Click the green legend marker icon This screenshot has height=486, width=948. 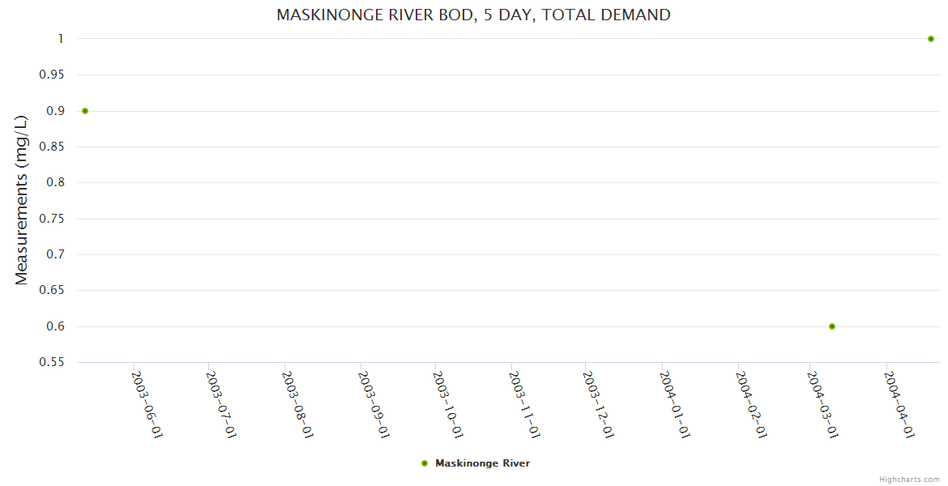coord(425,463)
